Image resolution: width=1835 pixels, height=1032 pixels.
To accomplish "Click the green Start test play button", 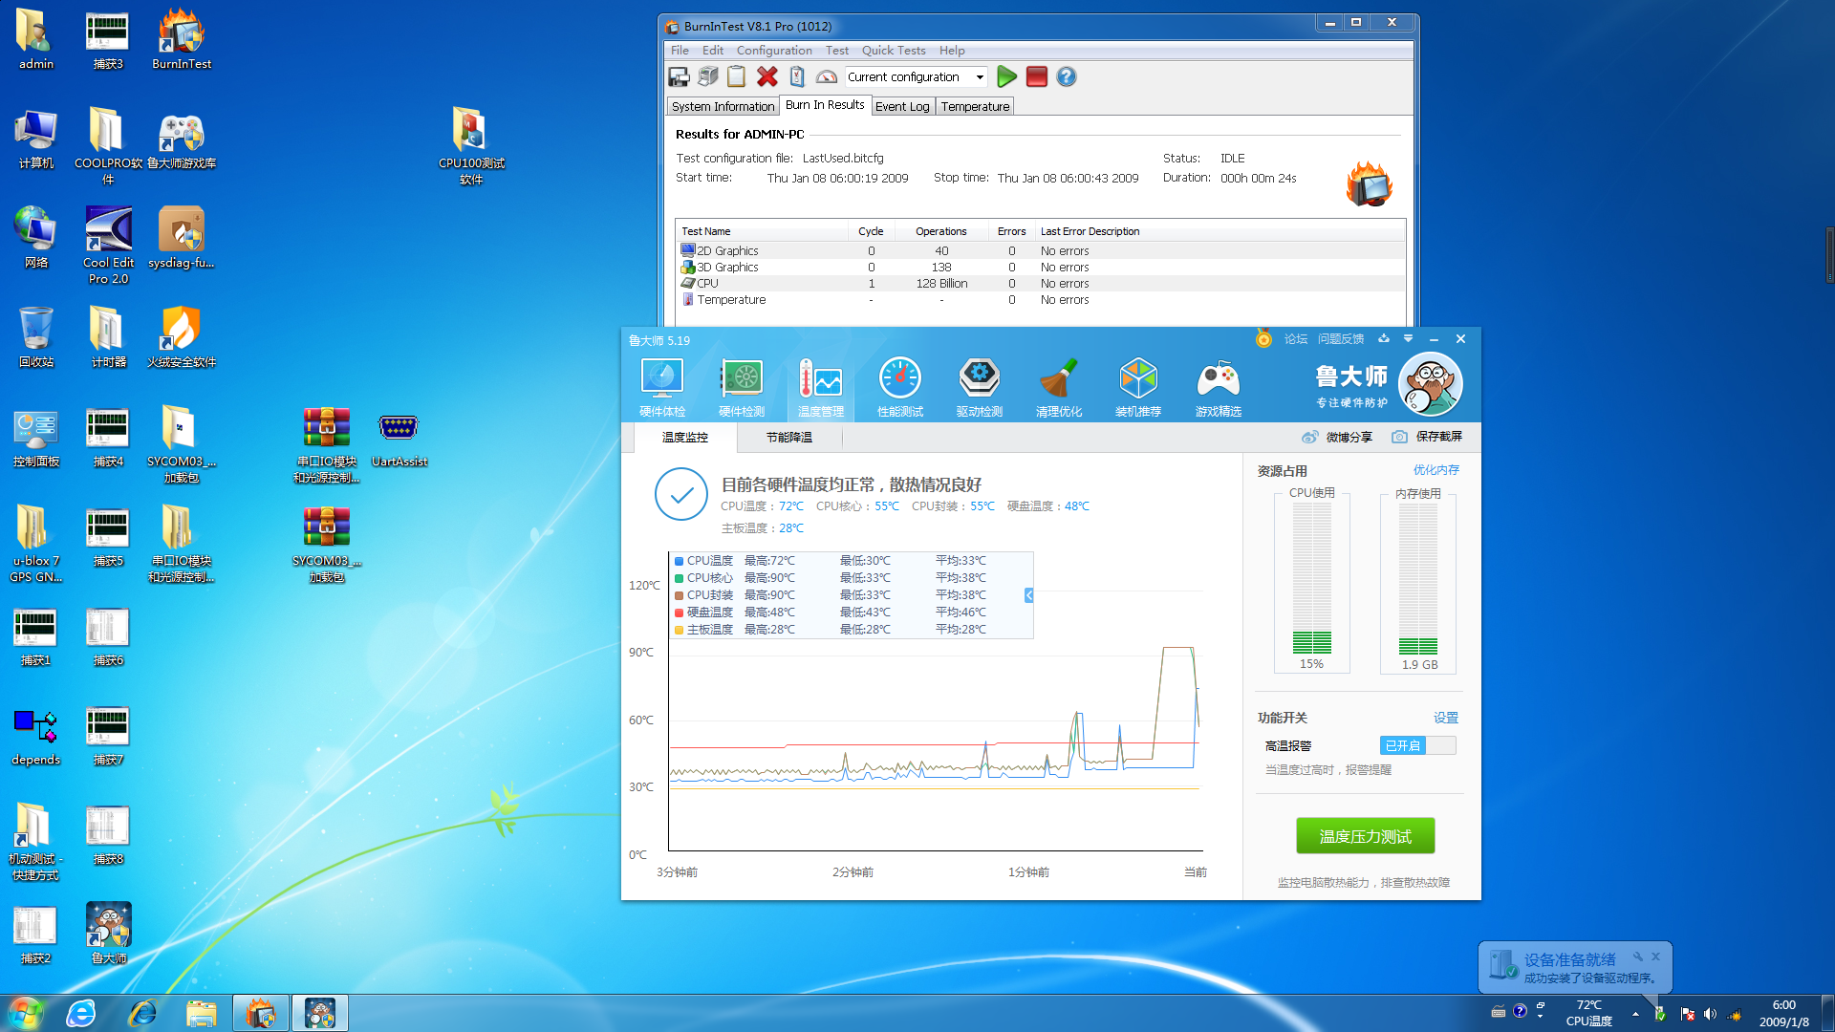I will tap(1006, 76).
